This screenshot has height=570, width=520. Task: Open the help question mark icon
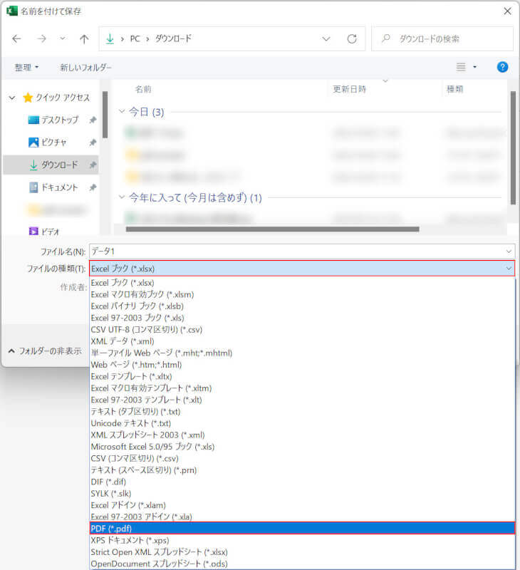pos(502,67)
